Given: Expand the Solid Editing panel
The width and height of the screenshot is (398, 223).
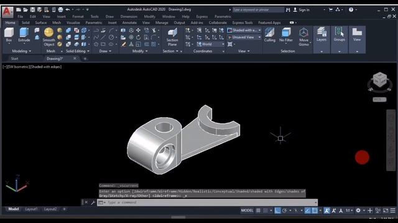Looking at the screenshot, I should click(78, 51).
